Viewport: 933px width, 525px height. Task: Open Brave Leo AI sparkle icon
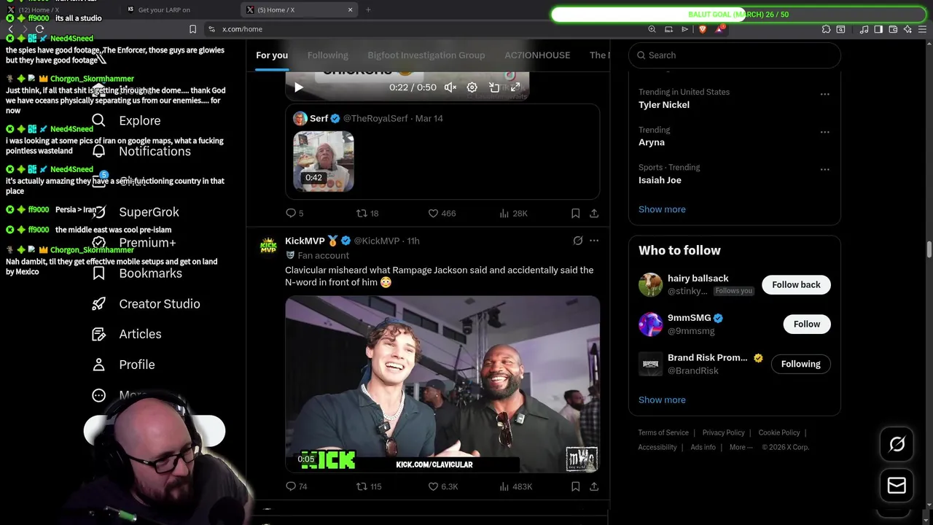[907, 29]
